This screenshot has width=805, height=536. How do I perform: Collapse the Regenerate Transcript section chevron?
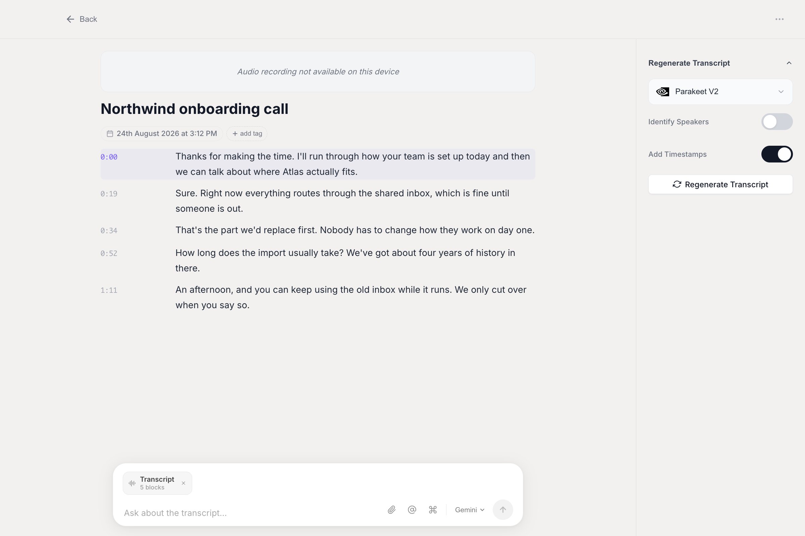pos(789,63)
